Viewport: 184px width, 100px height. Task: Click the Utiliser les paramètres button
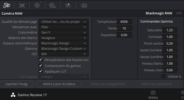[157, 84]
